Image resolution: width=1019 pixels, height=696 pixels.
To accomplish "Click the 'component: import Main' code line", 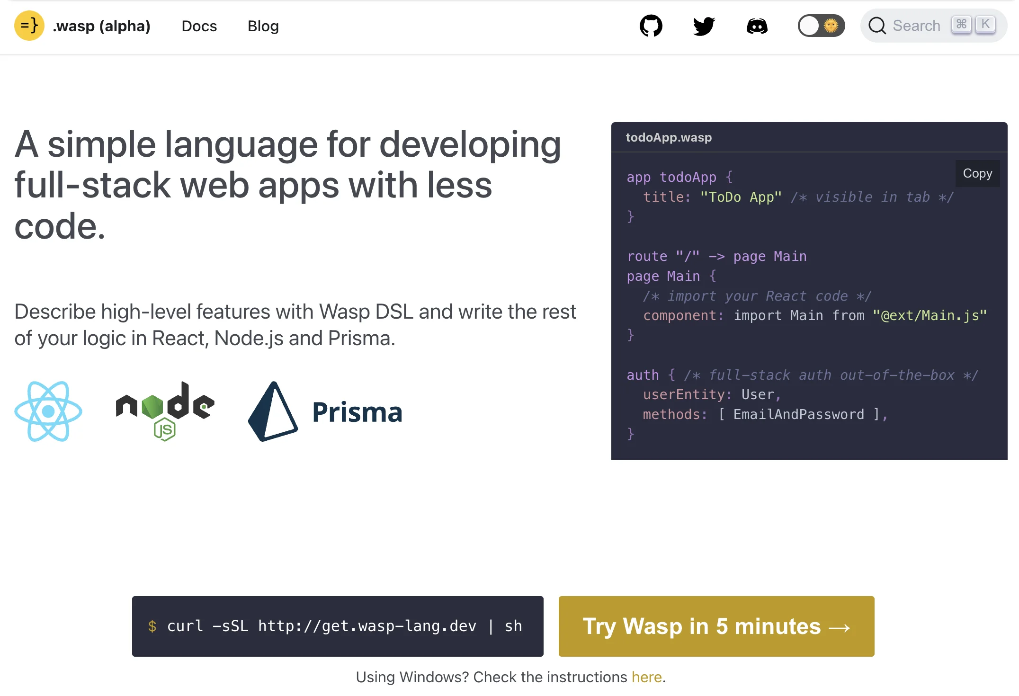I will (x=815, y=315).
